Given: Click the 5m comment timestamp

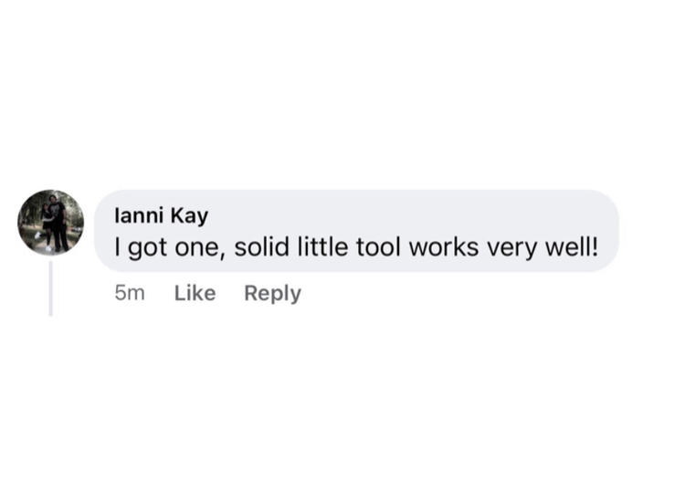Looking at the screenshot, I should (x=130, y=293).
